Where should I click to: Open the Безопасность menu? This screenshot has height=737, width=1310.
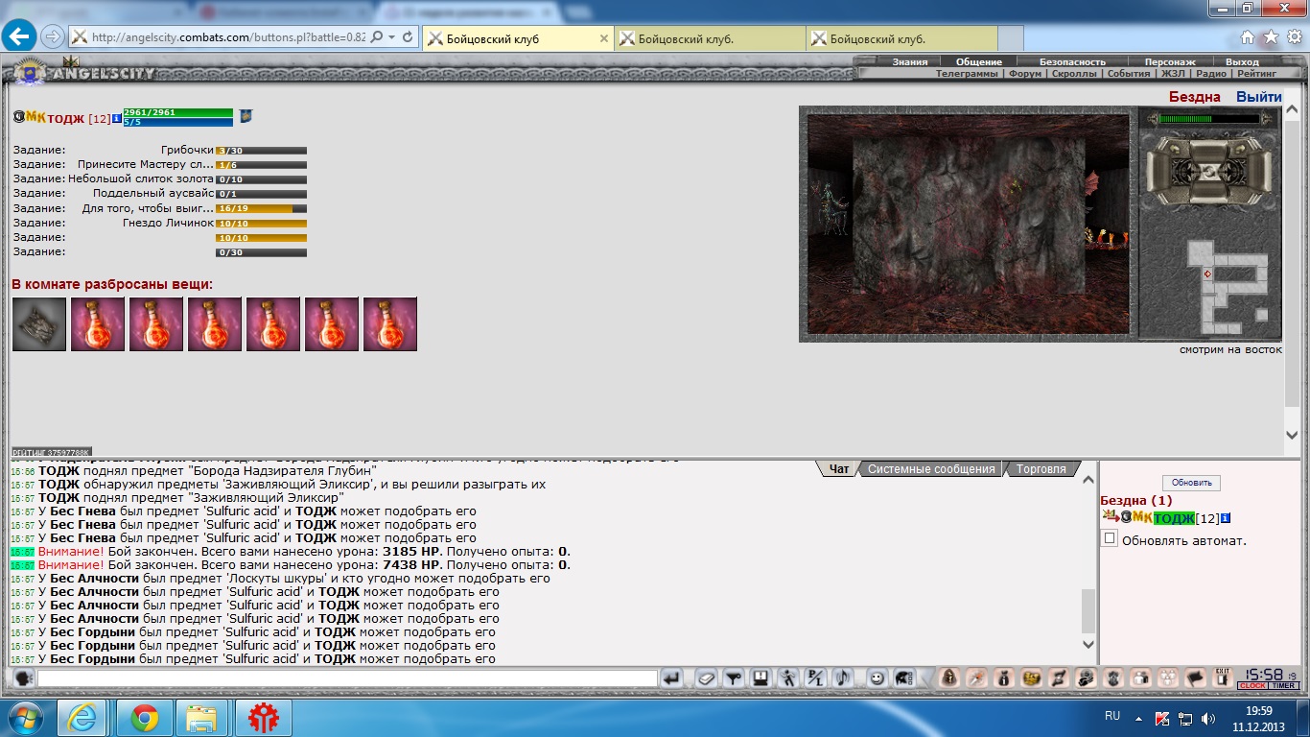click(1072, 61)
